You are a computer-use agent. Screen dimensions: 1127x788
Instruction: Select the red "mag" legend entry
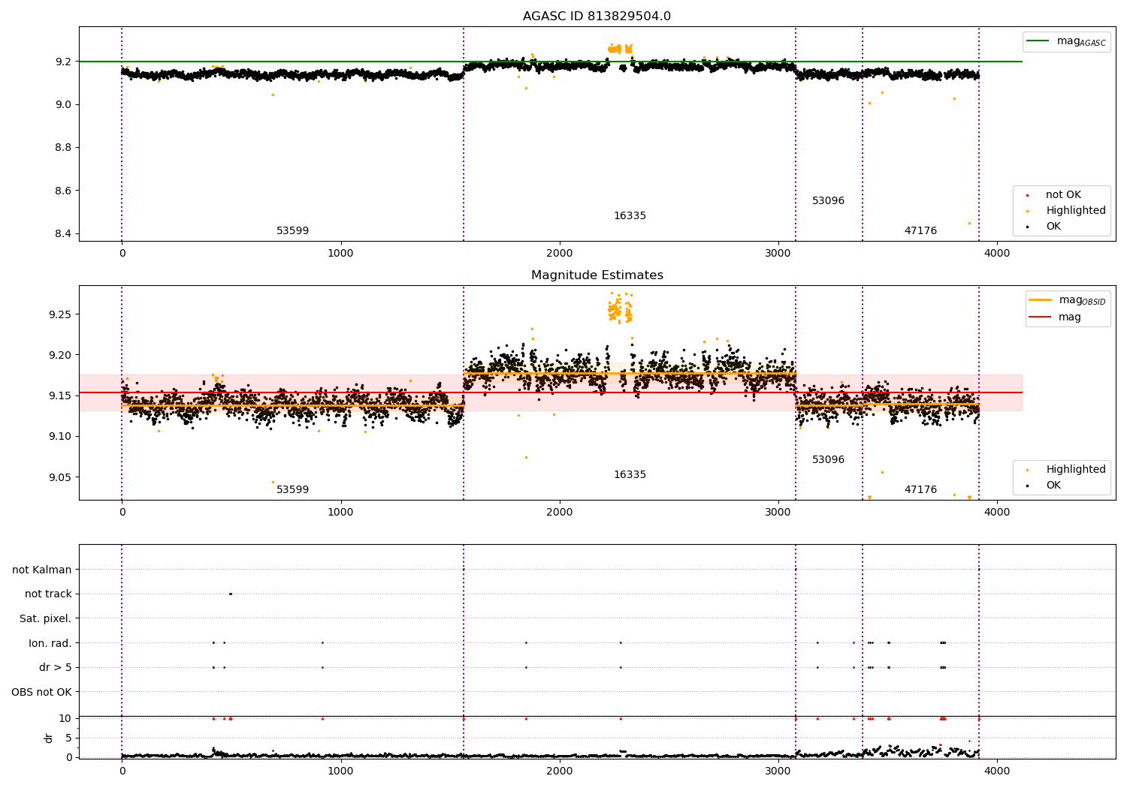(1070, 317)
